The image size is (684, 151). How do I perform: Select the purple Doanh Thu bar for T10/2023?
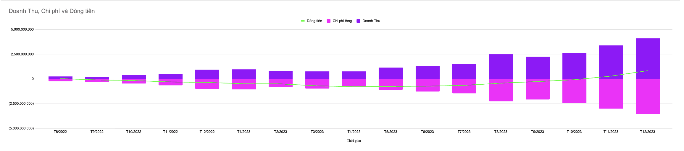click(x=574, y=66)
